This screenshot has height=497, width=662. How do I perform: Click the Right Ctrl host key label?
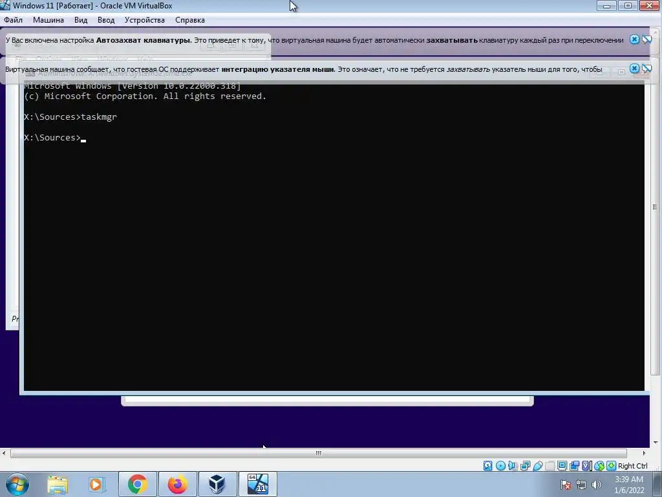632,466
